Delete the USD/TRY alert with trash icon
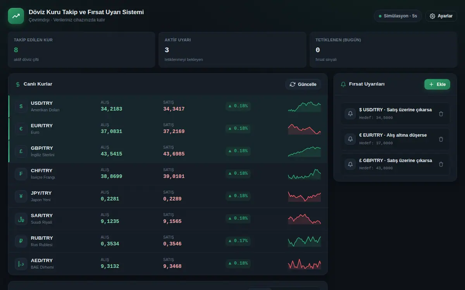465x290 pixels. point(441,114)
